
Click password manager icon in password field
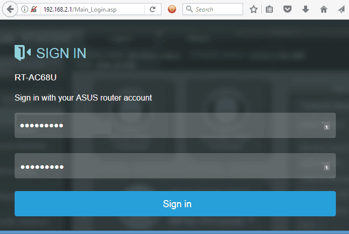(326, 166)
